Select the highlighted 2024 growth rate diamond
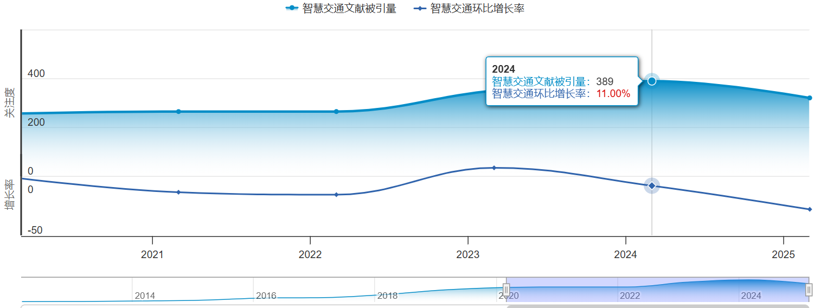The width and height of the screenshot is (815, 308). (652, 186)
